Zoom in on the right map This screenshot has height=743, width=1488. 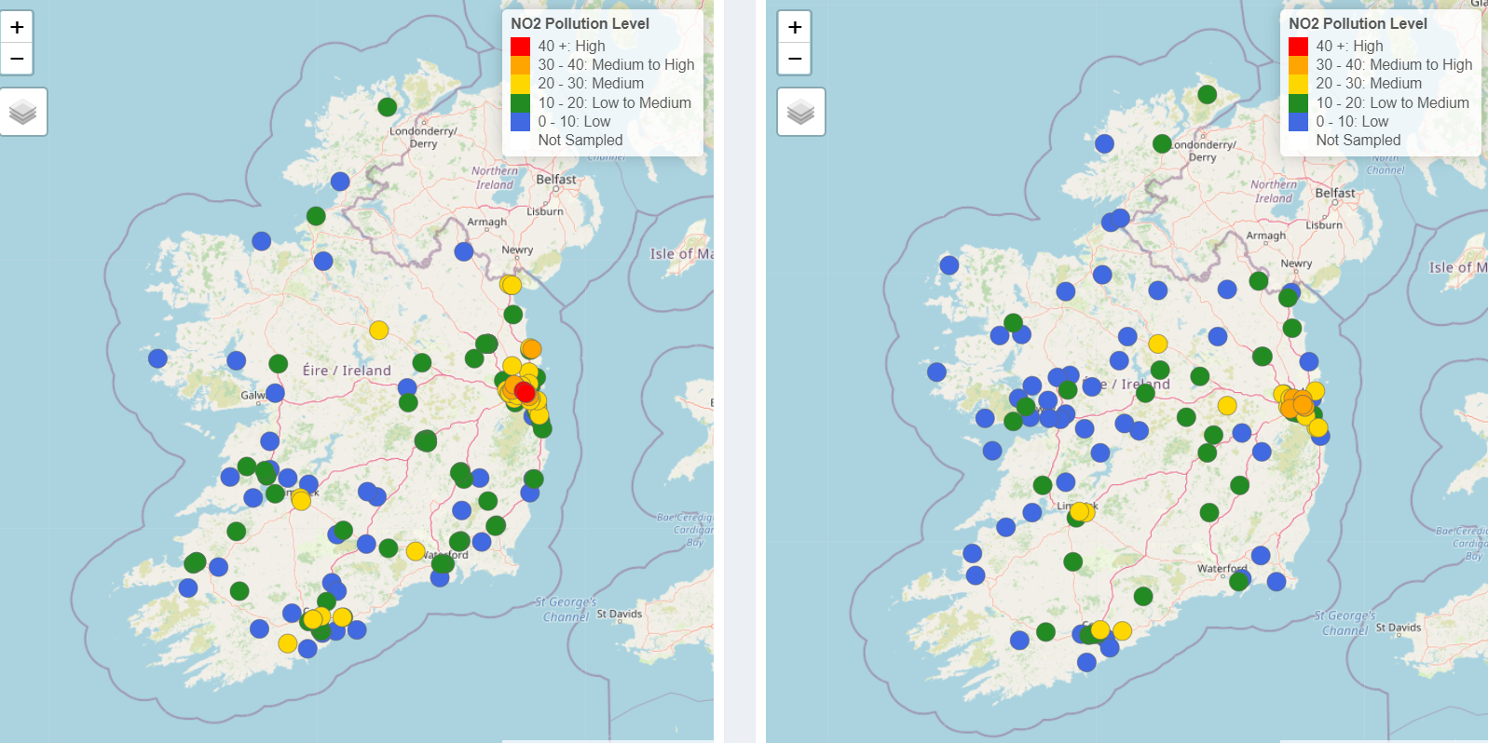(795, 27)
